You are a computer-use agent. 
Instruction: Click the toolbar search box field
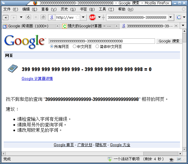[137, 18]
